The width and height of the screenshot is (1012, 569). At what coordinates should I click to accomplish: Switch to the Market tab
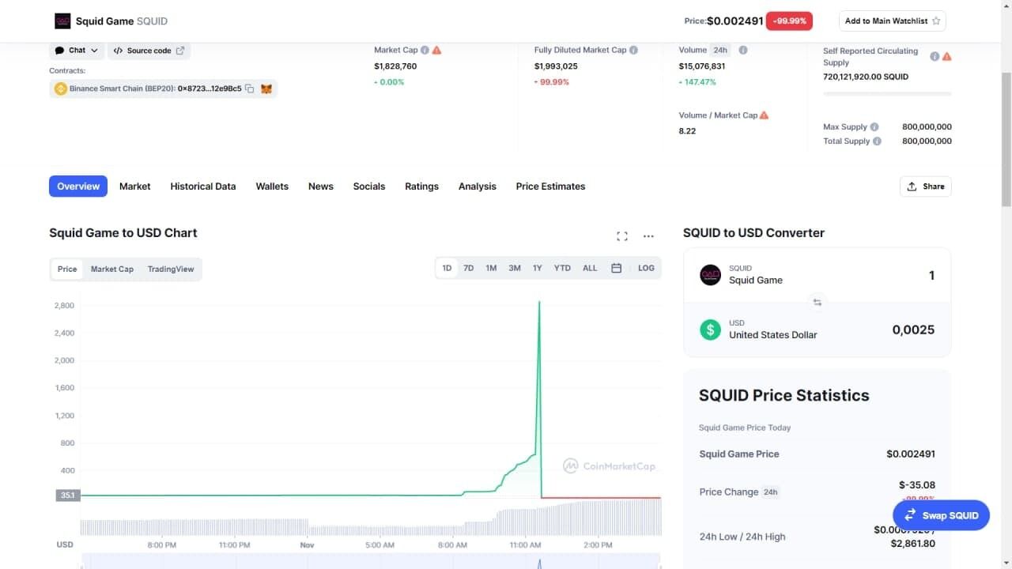coord(134,187)
